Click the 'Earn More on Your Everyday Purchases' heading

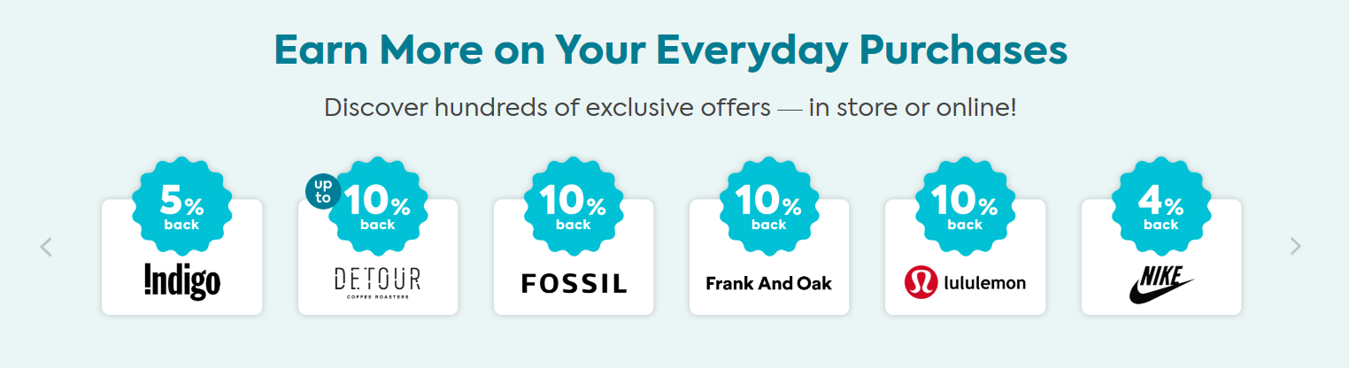[x=670, y=50]
